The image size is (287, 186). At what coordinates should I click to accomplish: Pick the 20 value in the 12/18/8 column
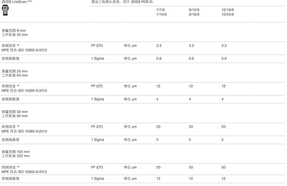pyautogui.click(x=224, y=127)
